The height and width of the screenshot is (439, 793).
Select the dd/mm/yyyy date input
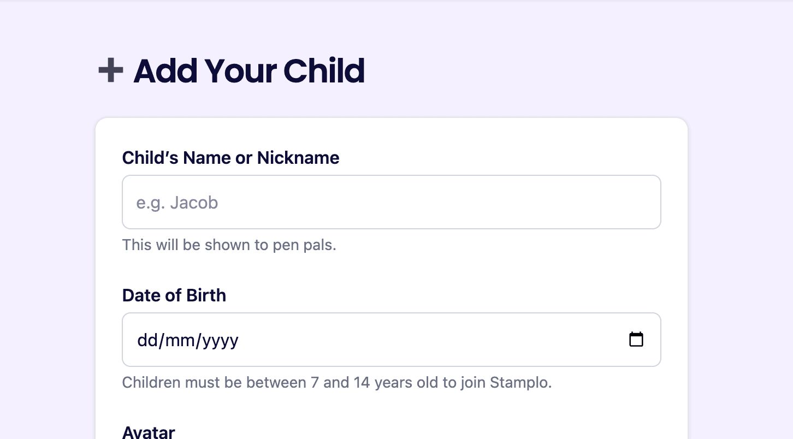[x=382, y=339]
